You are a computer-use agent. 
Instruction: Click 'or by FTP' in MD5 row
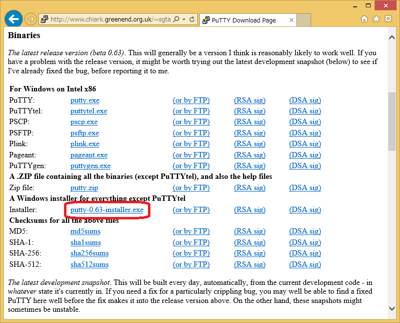pos(191,232)
